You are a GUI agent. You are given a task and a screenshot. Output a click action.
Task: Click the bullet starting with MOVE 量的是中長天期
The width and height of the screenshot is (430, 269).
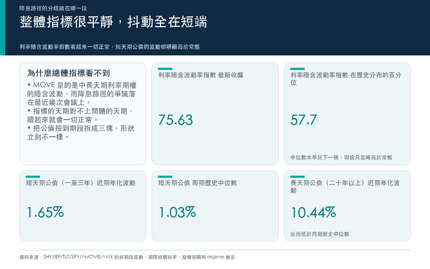point(82,94)
